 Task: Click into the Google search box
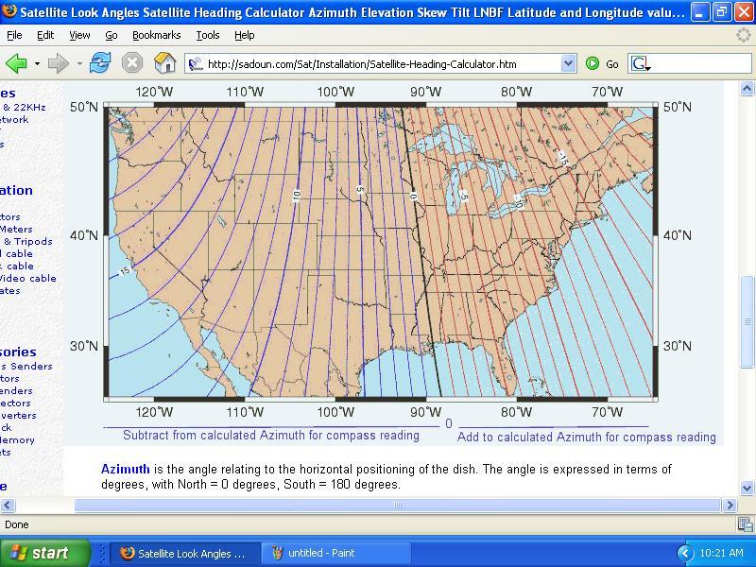[x=701, y=63]
